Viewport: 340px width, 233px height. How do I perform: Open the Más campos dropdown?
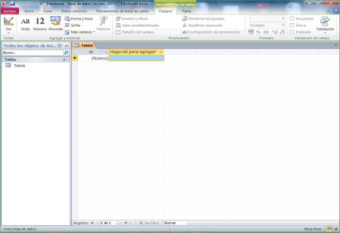[80, 32]
